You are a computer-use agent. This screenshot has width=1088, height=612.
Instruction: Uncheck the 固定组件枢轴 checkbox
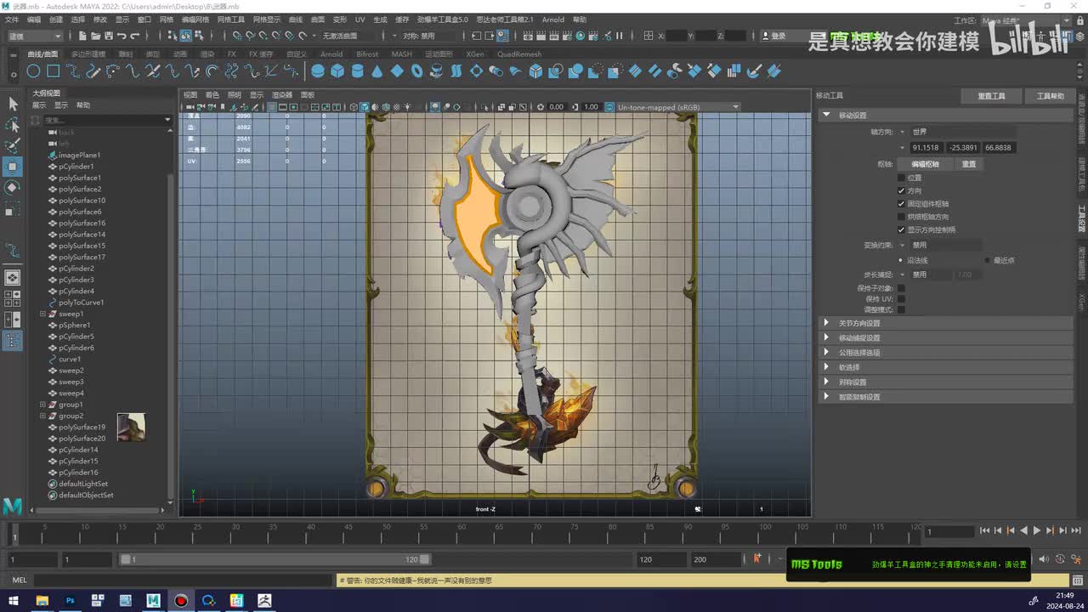(901, 204)
